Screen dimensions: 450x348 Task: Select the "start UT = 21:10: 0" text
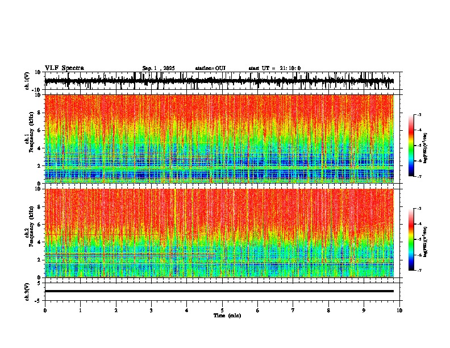tap(274, 68)
